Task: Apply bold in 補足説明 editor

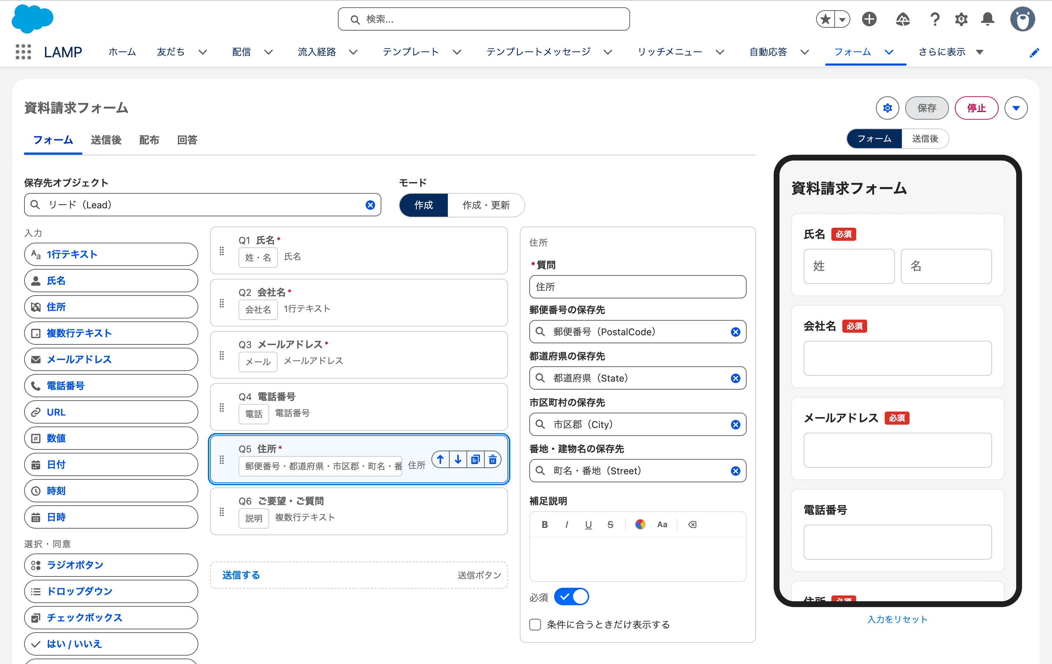Action: [545, 524]
